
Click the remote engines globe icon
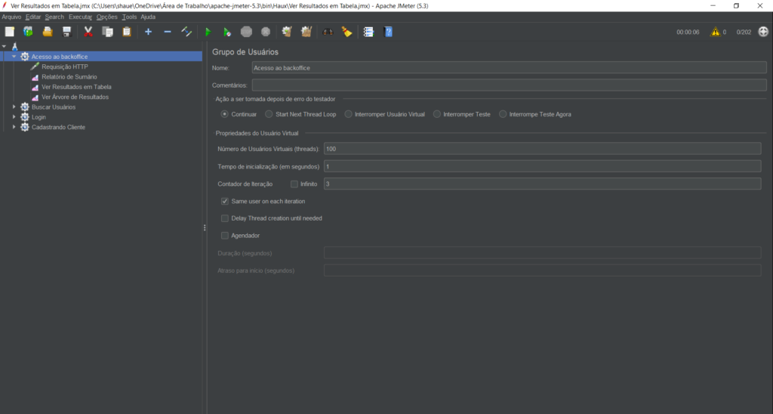tap(763, 32)
